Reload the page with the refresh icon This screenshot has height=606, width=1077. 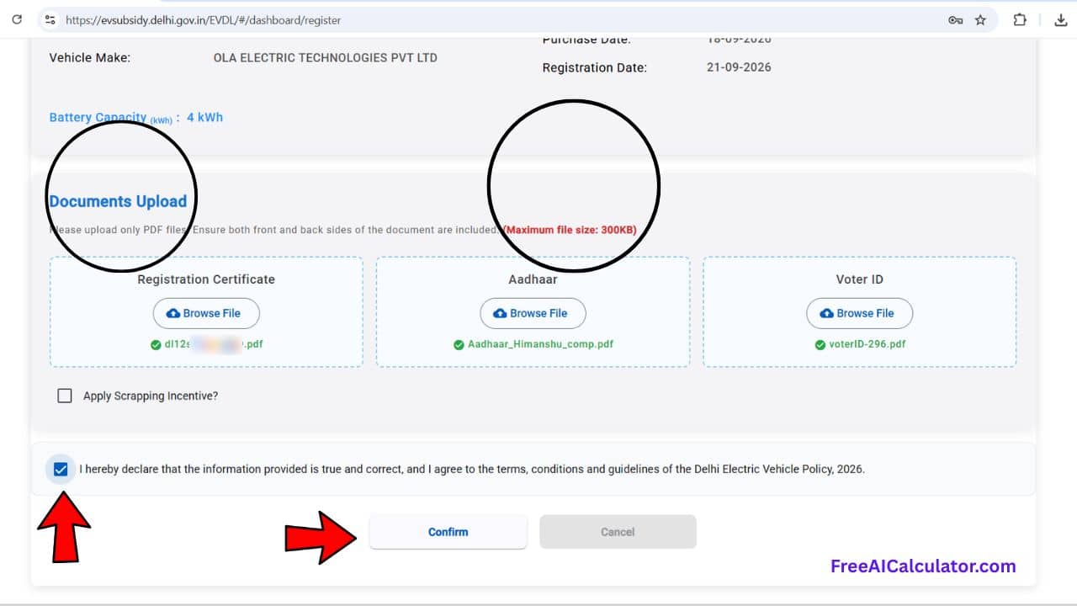pyautogui.click(x=17, y=19)
